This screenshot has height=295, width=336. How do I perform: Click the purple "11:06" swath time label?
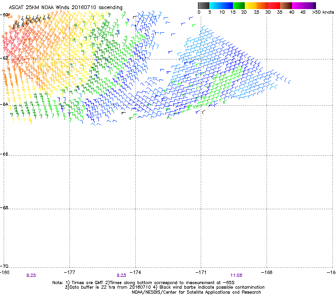click(237, 275)
